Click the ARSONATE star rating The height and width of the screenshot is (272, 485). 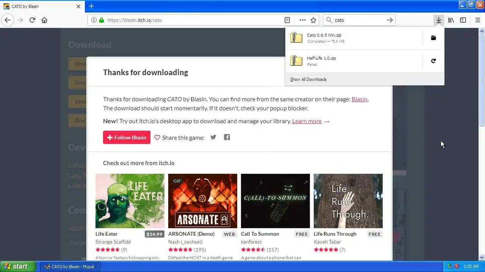tap(180, 250)
